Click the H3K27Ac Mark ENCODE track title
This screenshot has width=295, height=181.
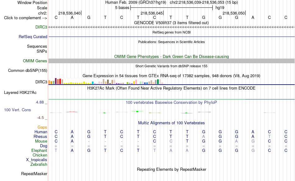tap(171, 88)
